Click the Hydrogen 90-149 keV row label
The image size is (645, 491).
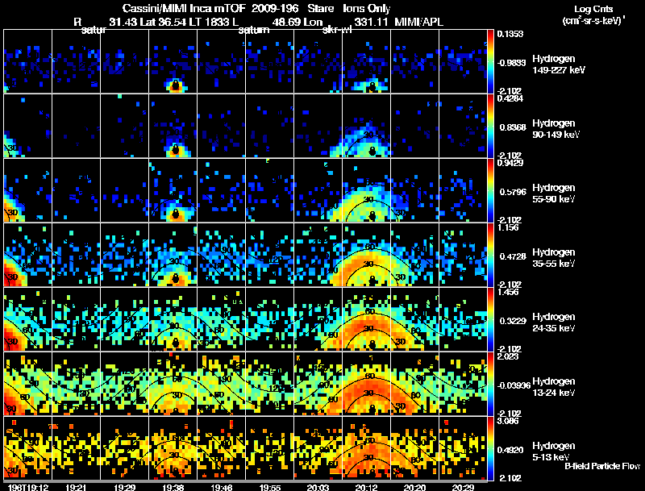(x=556, y=129)
